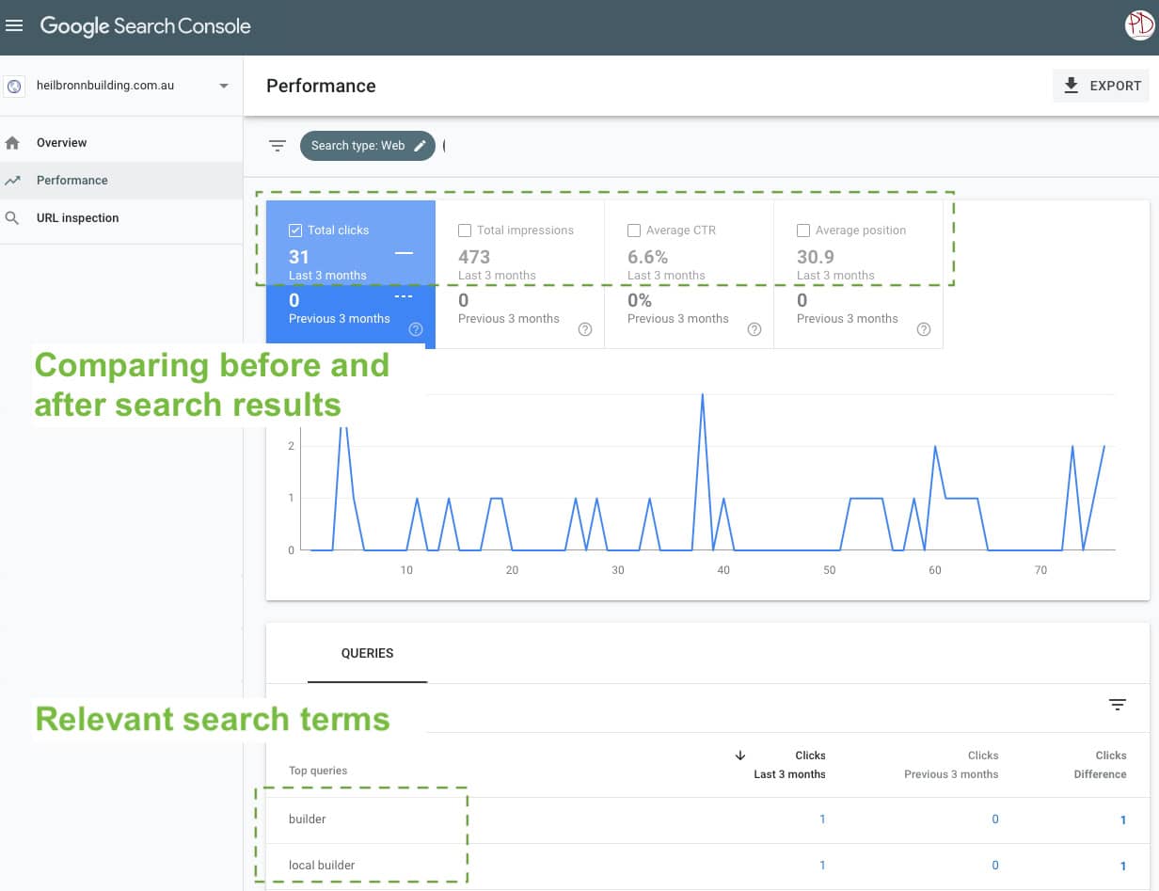Click the 30.9 average position value

(x=816, y=257)
